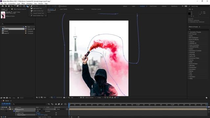Switch to the Project panel tab
The image size is (210, 118).
(3, 9)
